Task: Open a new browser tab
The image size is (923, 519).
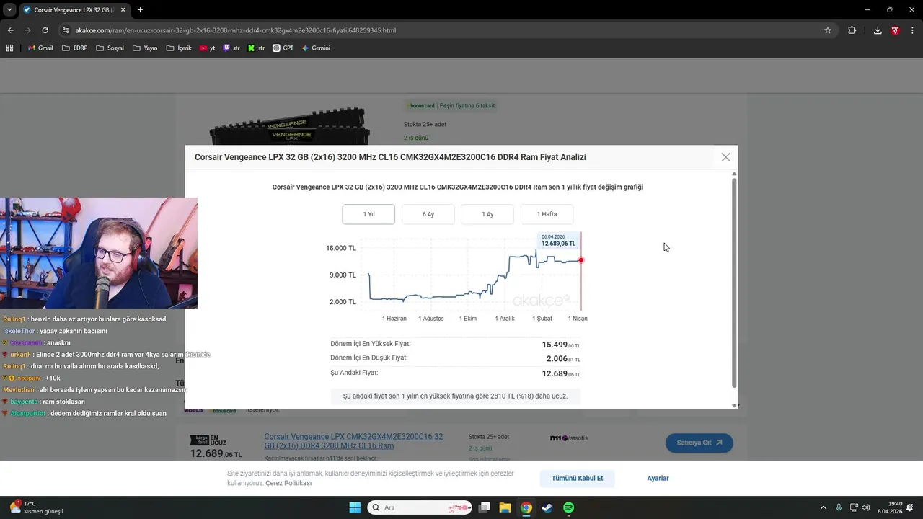Action: pyautogui.click(x=140, y=10)
